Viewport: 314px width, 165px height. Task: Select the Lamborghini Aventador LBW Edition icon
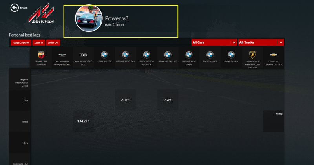point(252,55)
